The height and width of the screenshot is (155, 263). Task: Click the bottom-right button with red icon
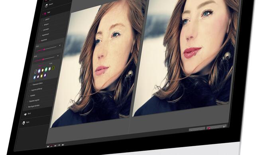(x=214, y=128)
